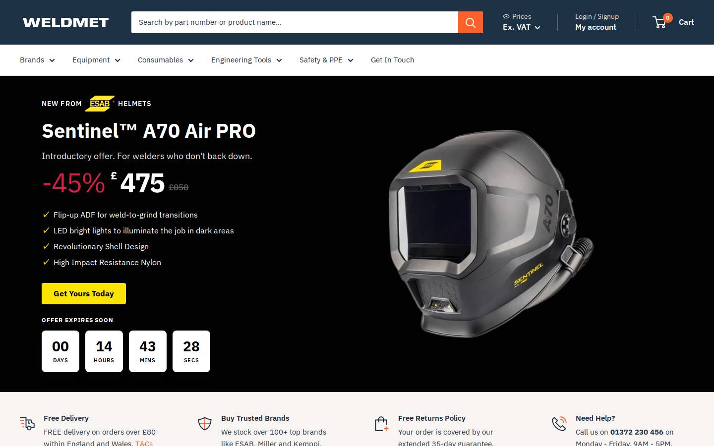Screen dimensions: 714x446
Task: Click the orange search magnifier button
Action: (x=471, y=22)
